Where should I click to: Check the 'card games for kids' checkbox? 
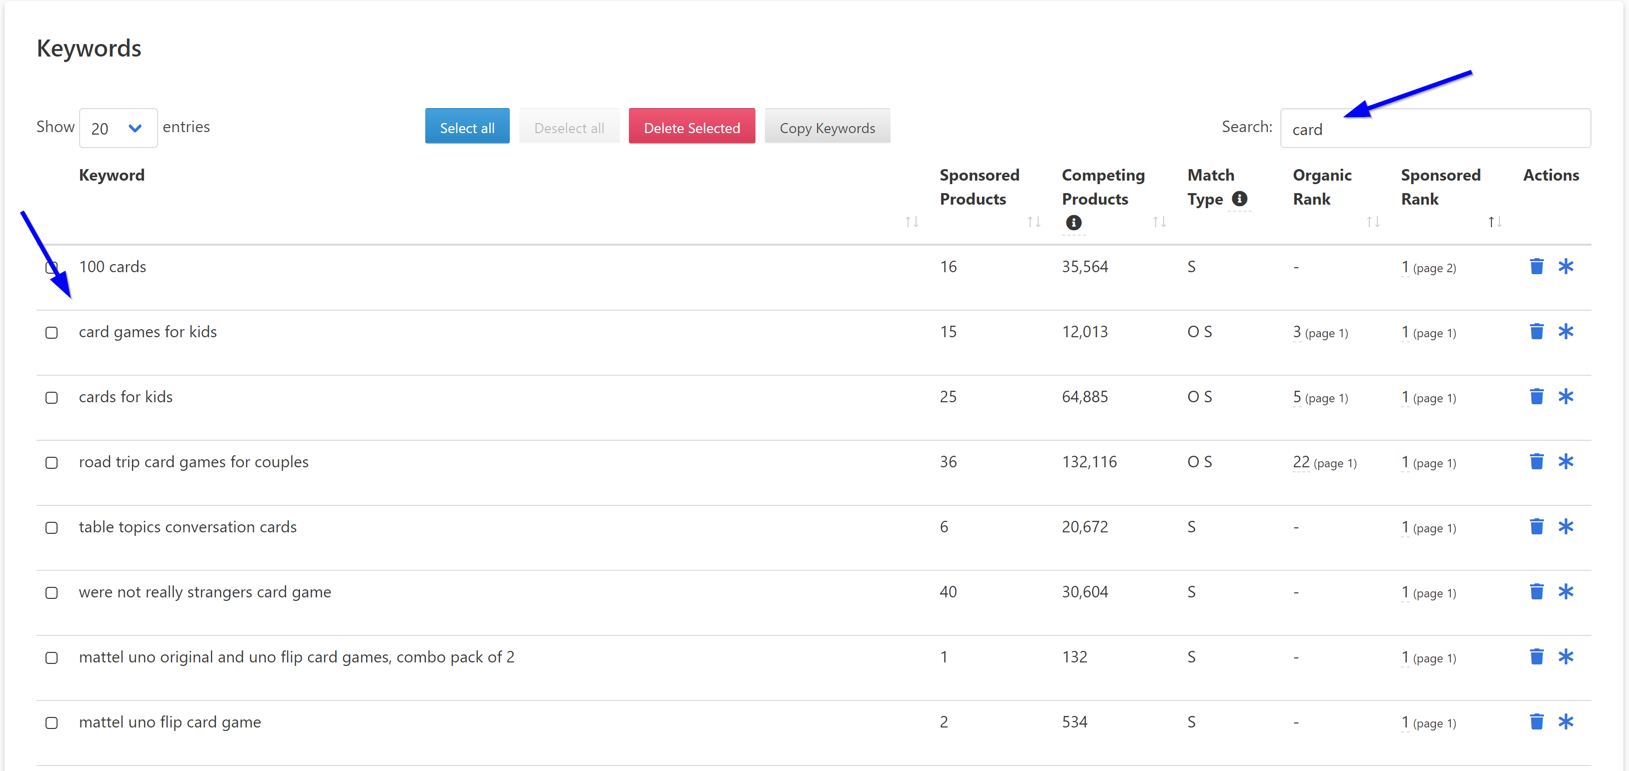tap(52, 333)
